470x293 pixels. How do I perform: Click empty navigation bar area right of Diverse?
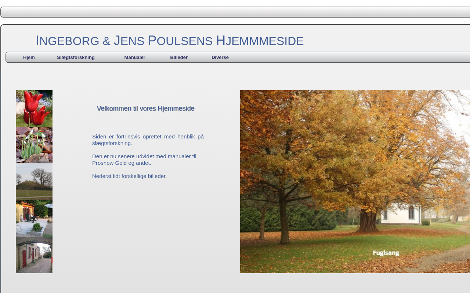[x=349, y=58]
